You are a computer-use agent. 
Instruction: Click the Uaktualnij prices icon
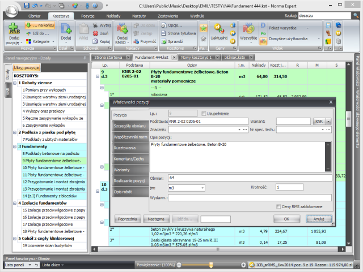(218, 30)
